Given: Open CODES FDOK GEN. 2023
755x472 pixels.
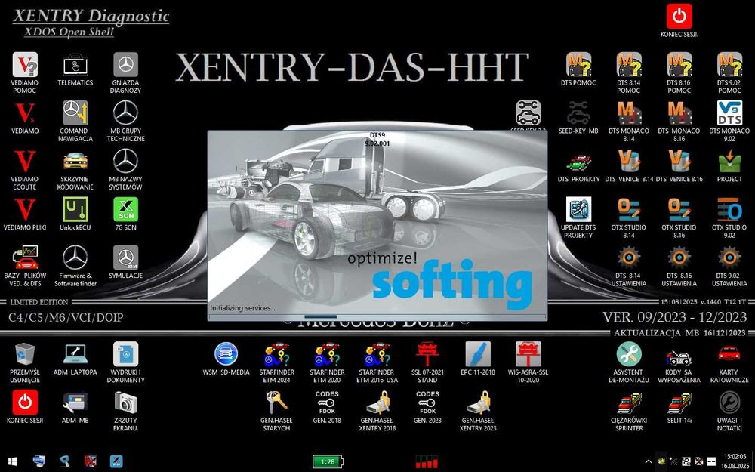Looking at the screenshot, I should (427, 403).
